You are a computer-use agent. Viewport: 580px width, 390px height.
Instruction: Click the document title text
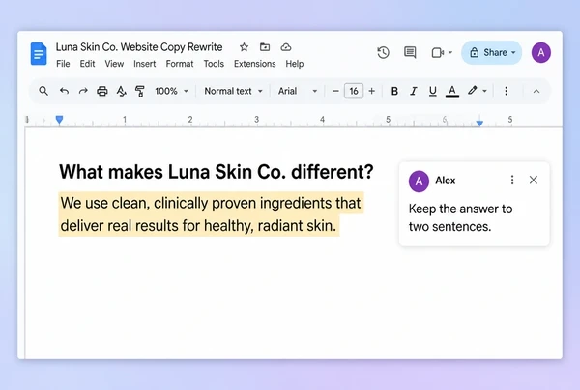(139, 47)
